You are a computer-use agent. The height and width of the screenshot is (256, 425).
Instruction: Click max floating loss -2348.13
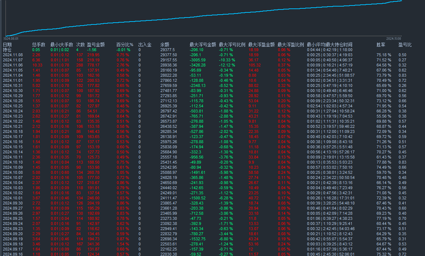pyautogui.click(x=197, y=85)
